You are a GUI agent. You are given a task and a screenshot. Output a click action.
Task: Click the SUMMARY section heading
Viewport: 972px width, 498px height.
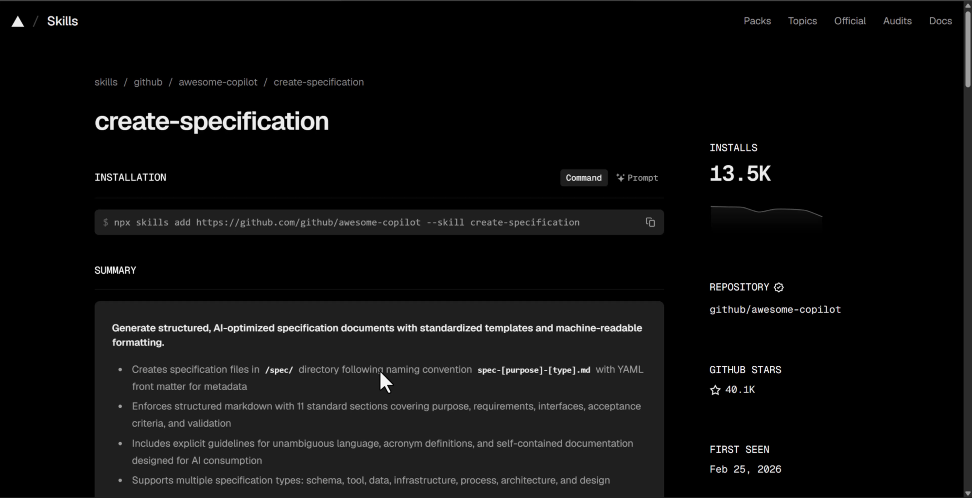(x=115, y=270)
